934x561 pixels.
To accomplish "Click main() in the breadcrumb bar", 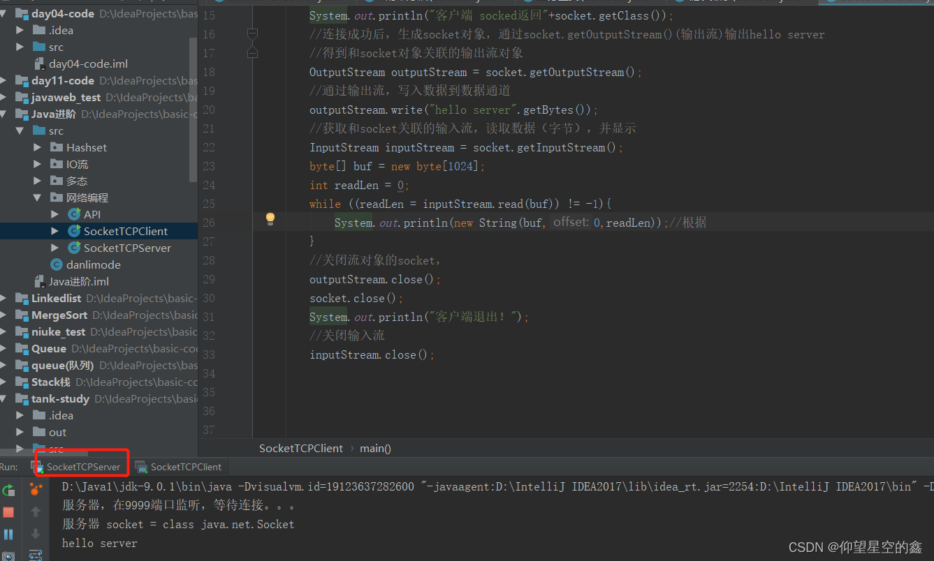I will click(x=375, y=448).
